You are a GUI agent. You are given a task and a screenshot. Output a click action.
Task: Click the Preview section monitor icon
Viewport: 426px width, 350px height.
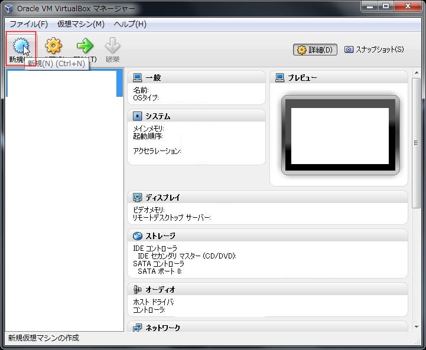click(279, 77)
